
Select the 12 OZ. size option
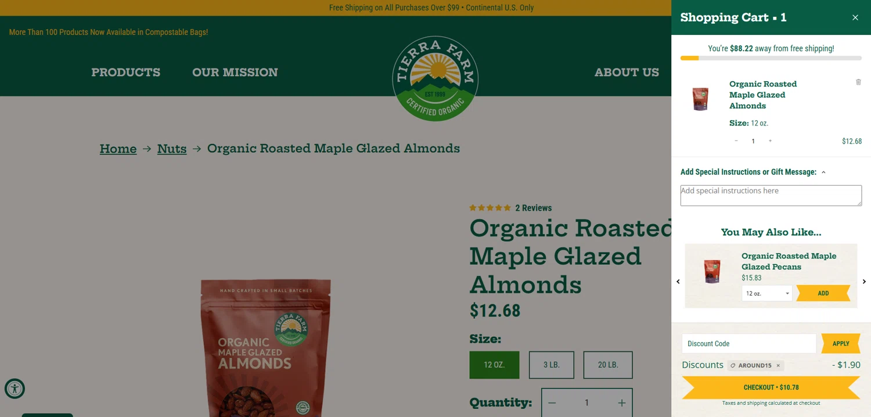(x=494, y=365)
